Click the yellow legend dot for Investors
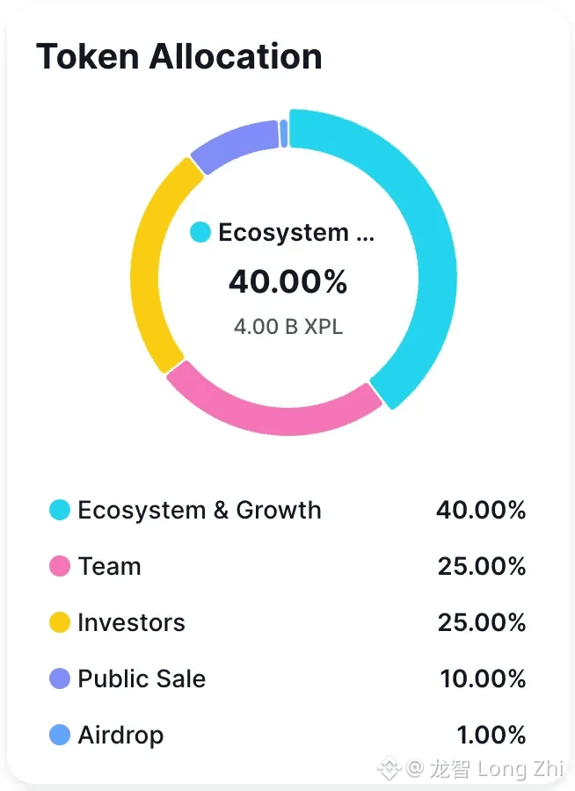 point(60,622)
